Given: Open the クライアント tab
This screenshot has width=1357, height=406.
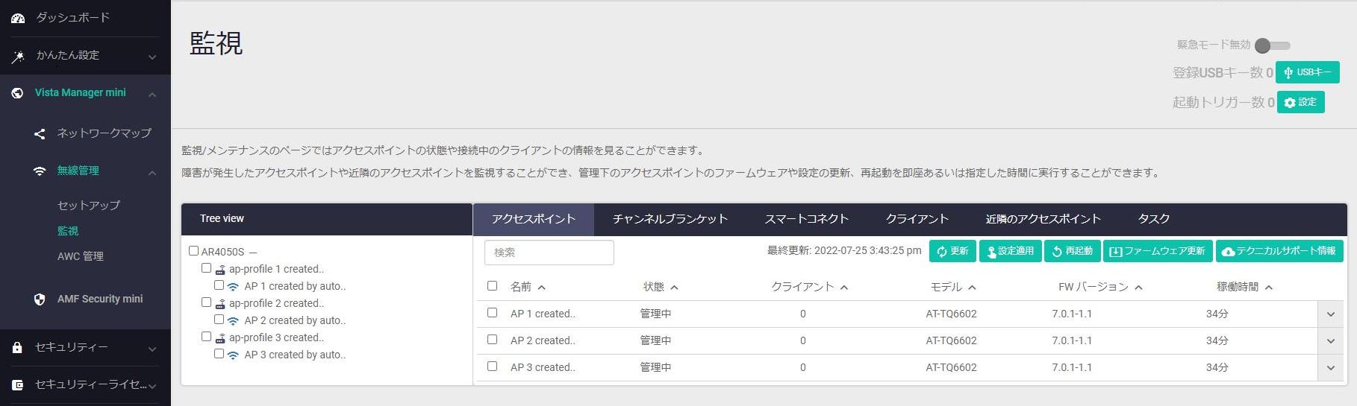Looking at the screenshot, I should [x=917, y=219].
